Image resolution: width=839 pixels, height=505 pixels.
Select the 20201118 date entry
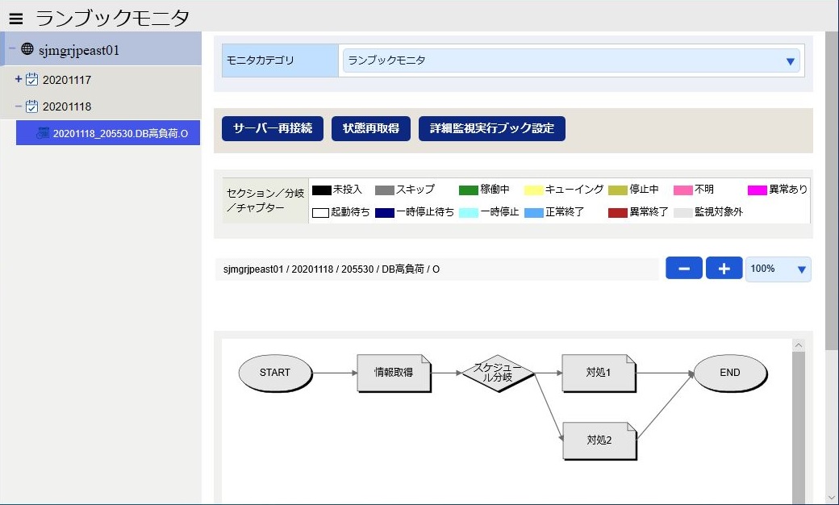click(x=67, y=106)
